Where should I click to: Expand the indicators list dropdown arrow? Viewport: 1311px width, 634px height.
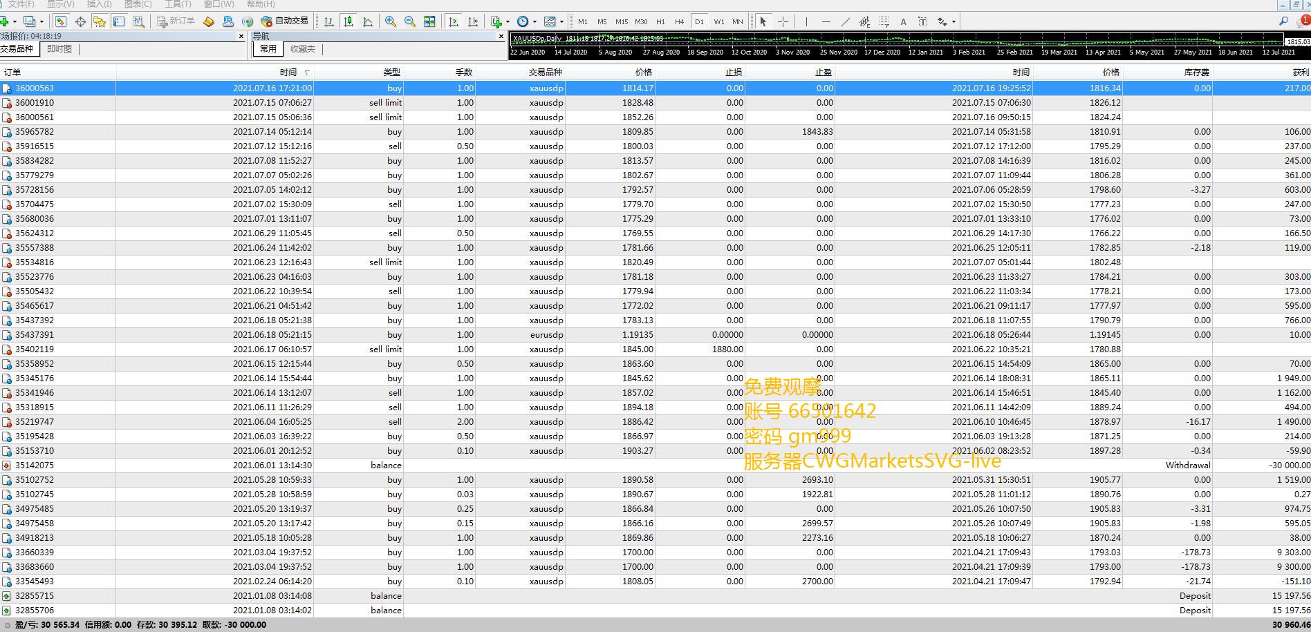(508, 21)
